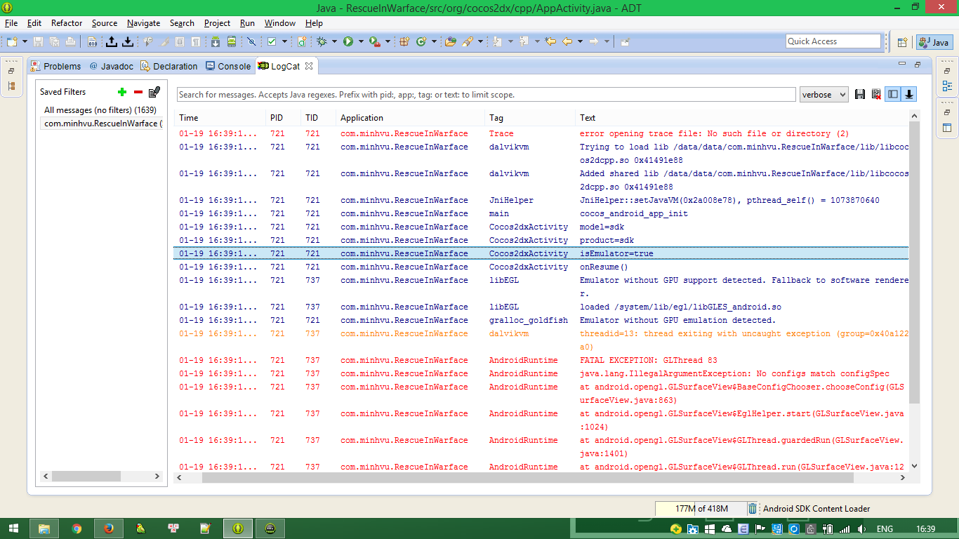Expand the Run button dropdown arrow

[x=361, y=42]
